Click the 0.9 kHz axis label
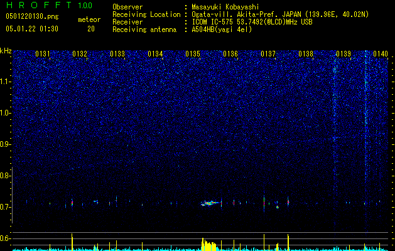 pyautogui.click(x=6, y=144)
